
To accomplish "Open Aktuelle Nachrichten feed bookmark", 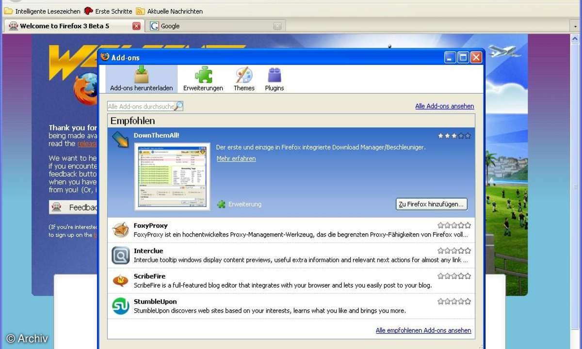I will pyautogui.click(x=169, y=11).
